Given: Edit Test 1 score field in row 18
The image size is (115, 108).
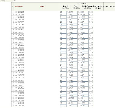Looking at the screenshot, I should click(x=63, y=55).
